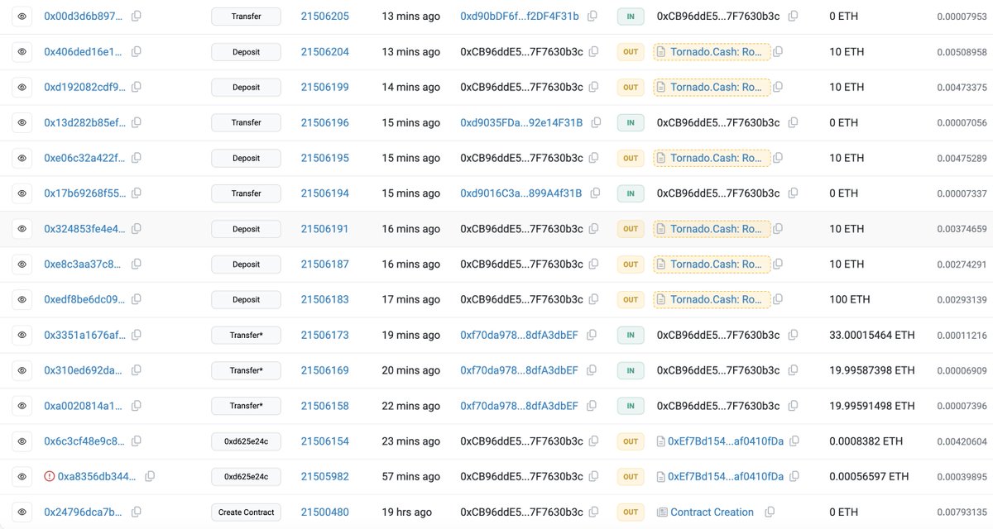
Task: Open 0xEf7Bd154...af0410fDa in block 21506154 row
Action: pos(726,441)
